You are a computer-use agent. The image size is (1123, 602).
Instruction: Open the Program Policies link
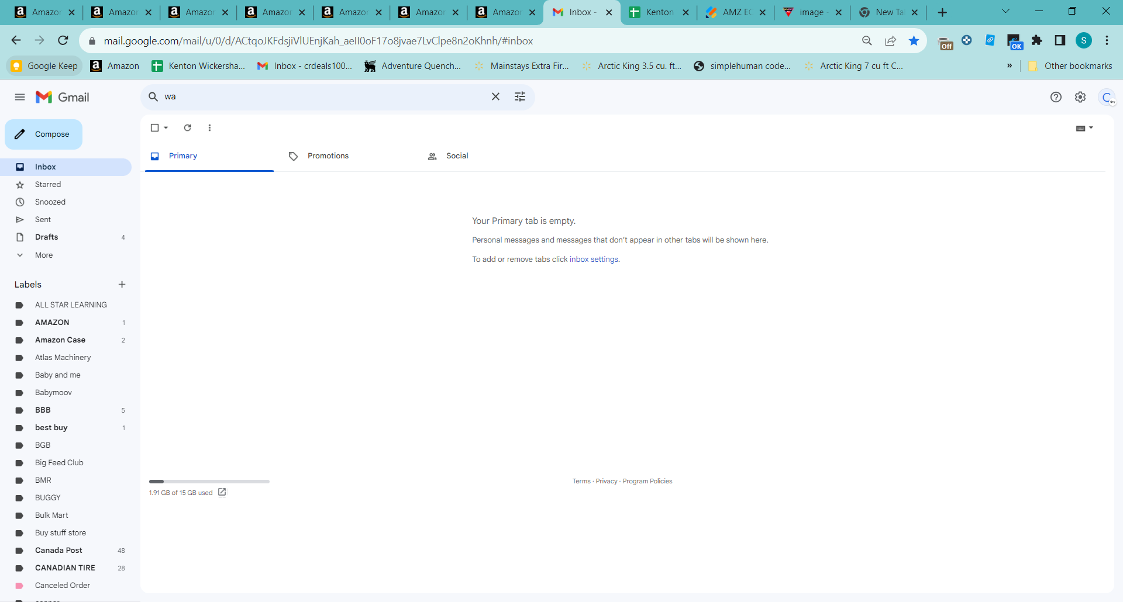tap(647, 481)
